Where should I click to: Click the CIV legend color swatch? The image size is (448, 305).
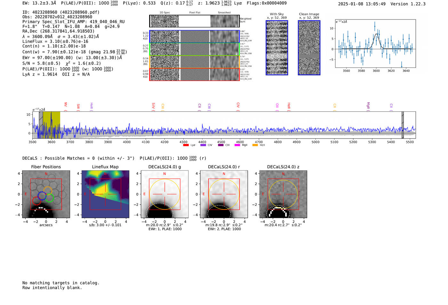(203, 145)
